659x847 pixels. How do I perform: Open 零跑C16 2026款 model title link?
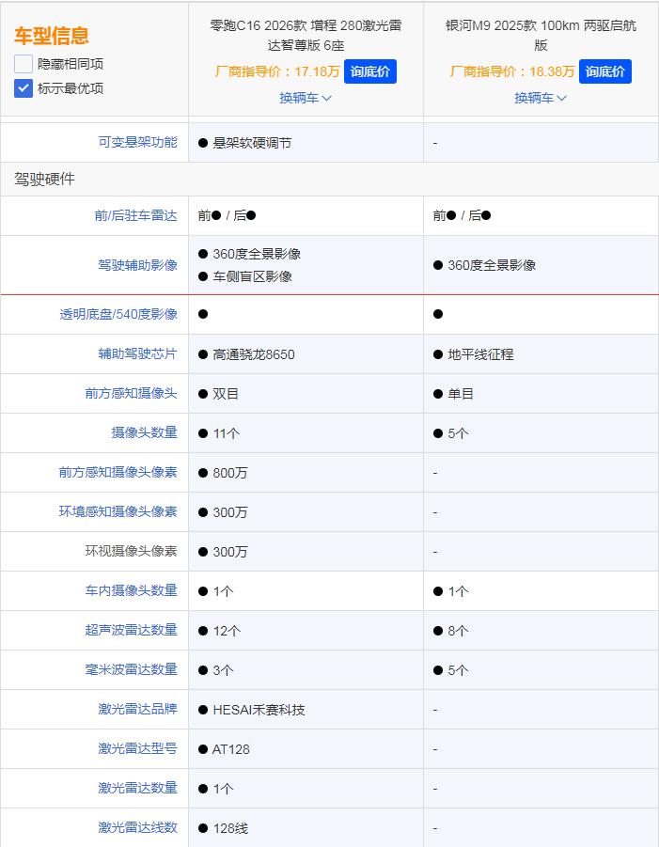tap(306, 35)
